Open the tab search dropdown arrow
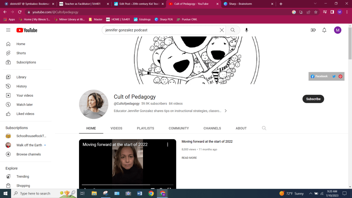The height and width of the screenshot is (198, 352). pos(315,3)
